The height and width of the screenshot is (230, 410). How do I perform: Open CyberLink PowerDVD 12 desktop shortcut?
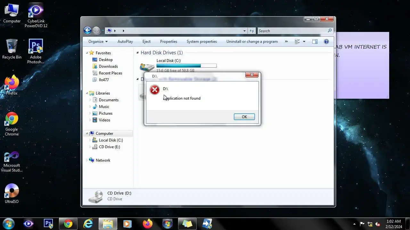click(x=36, y=15)
